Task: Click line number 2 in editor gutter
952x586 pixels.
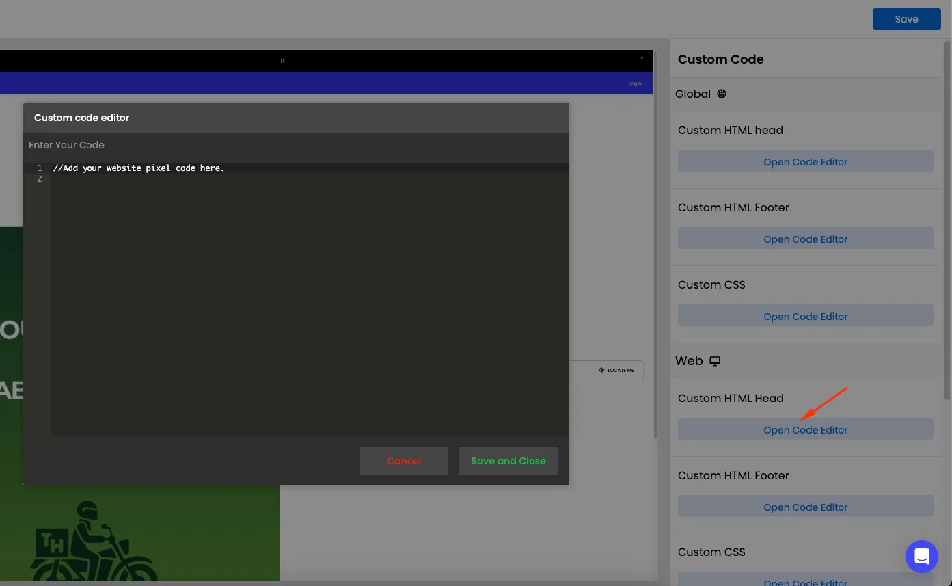Action: [40, 179]
